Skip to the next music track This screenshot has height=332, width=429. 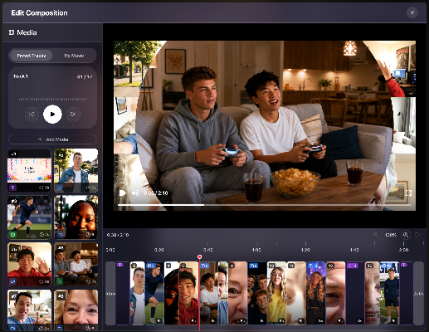point(73,114)
